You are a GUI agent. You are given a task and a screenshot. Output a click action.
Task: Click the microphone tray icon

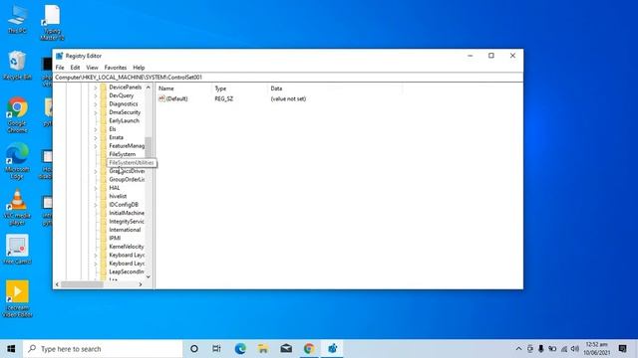tap(540, 349)
